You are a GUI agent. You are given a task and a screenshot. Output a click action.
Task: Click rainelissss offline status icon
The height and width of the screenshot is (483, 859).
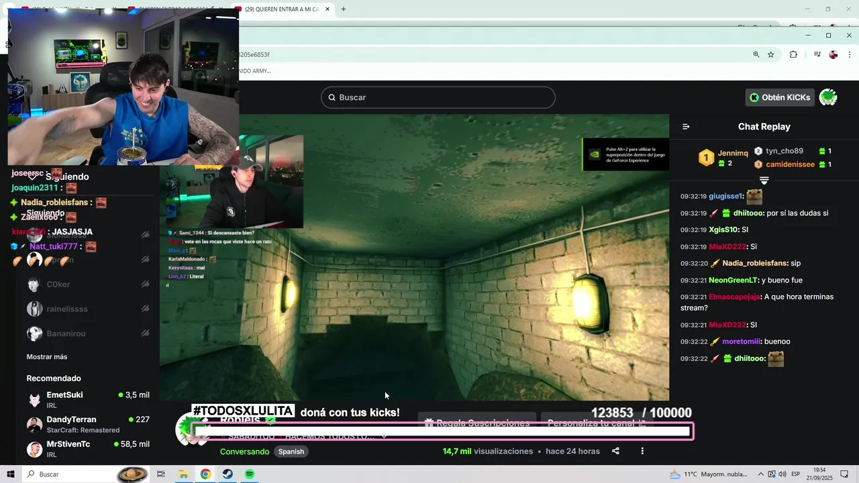pyautogui.click(x=145, y=309)
